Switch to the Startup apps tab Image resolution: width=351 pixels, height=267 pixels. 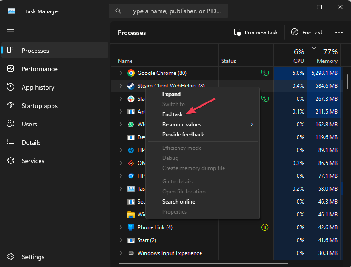click(x=55, y=106)
